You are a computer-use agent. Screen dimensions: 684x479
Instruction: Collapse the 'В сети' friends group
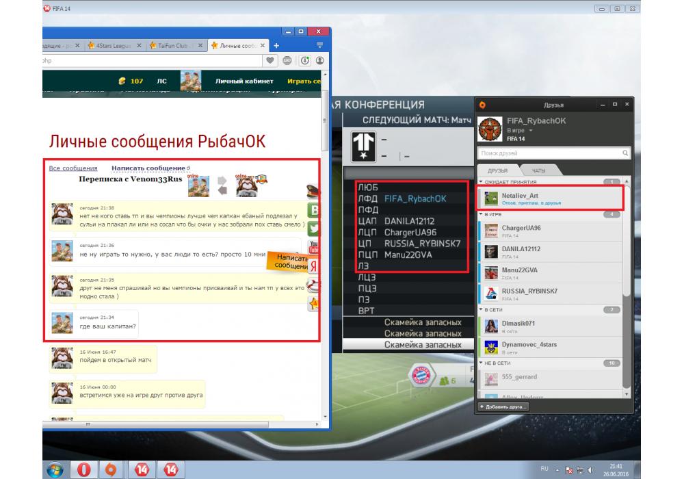(481, 310)
